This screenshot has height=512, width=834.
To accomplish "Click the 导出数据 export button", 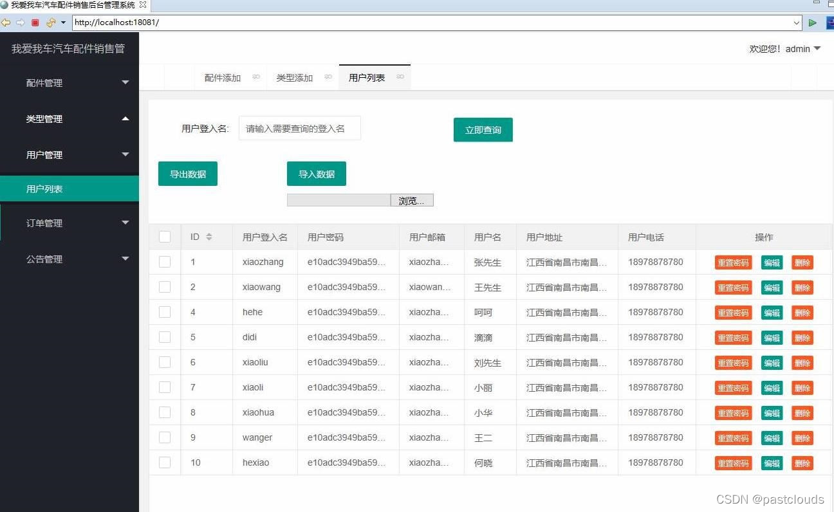I will click(187, 173).
